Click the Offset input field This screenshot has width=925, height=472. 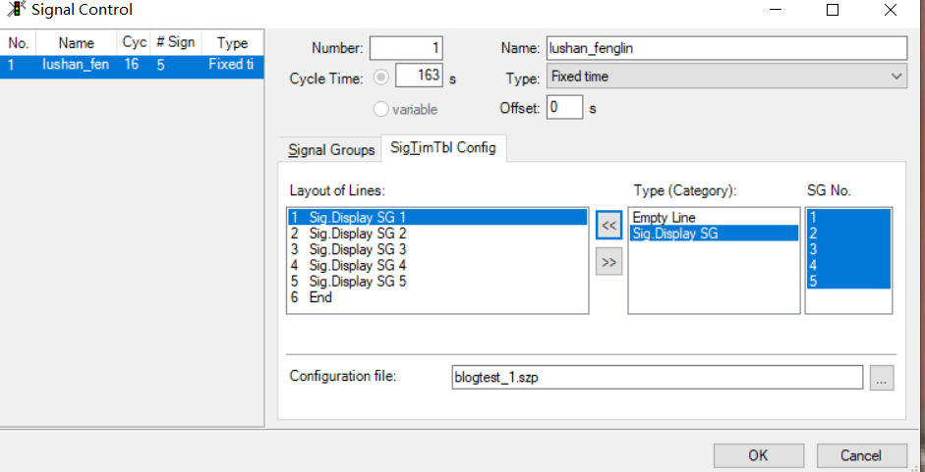(564, 107)
